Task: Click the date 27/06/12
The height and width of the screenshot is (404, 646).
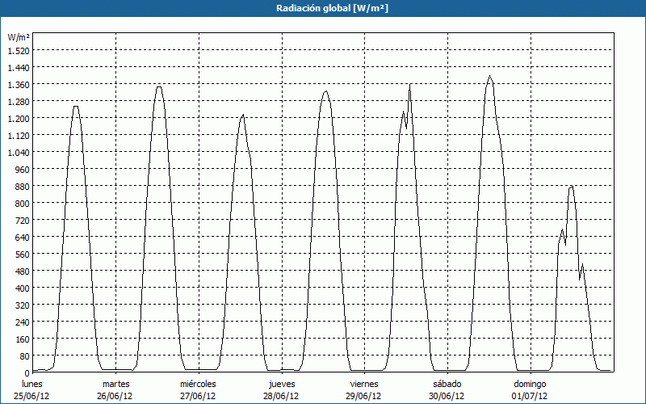Action: tap(198, 396)
